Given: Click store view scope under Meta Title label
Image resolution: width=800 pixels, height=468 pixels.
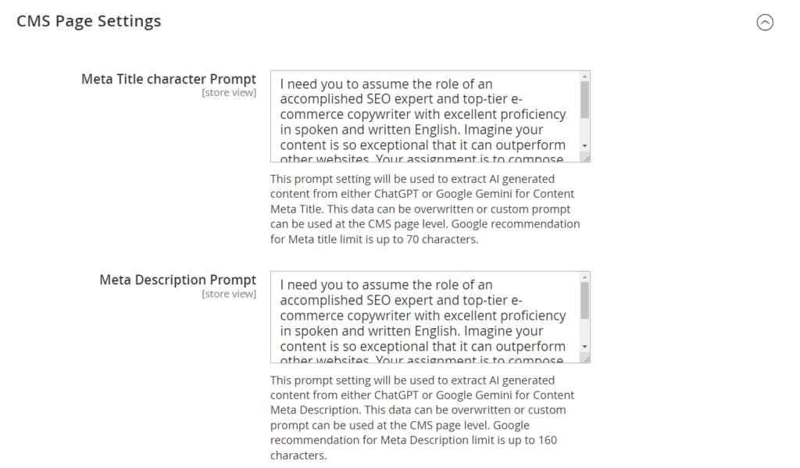Looking at the screenshot, I should pos(229,93).
